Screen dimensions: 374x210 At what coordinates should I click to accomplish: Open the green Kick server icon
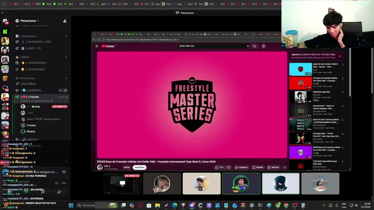(x=5, y=32)
